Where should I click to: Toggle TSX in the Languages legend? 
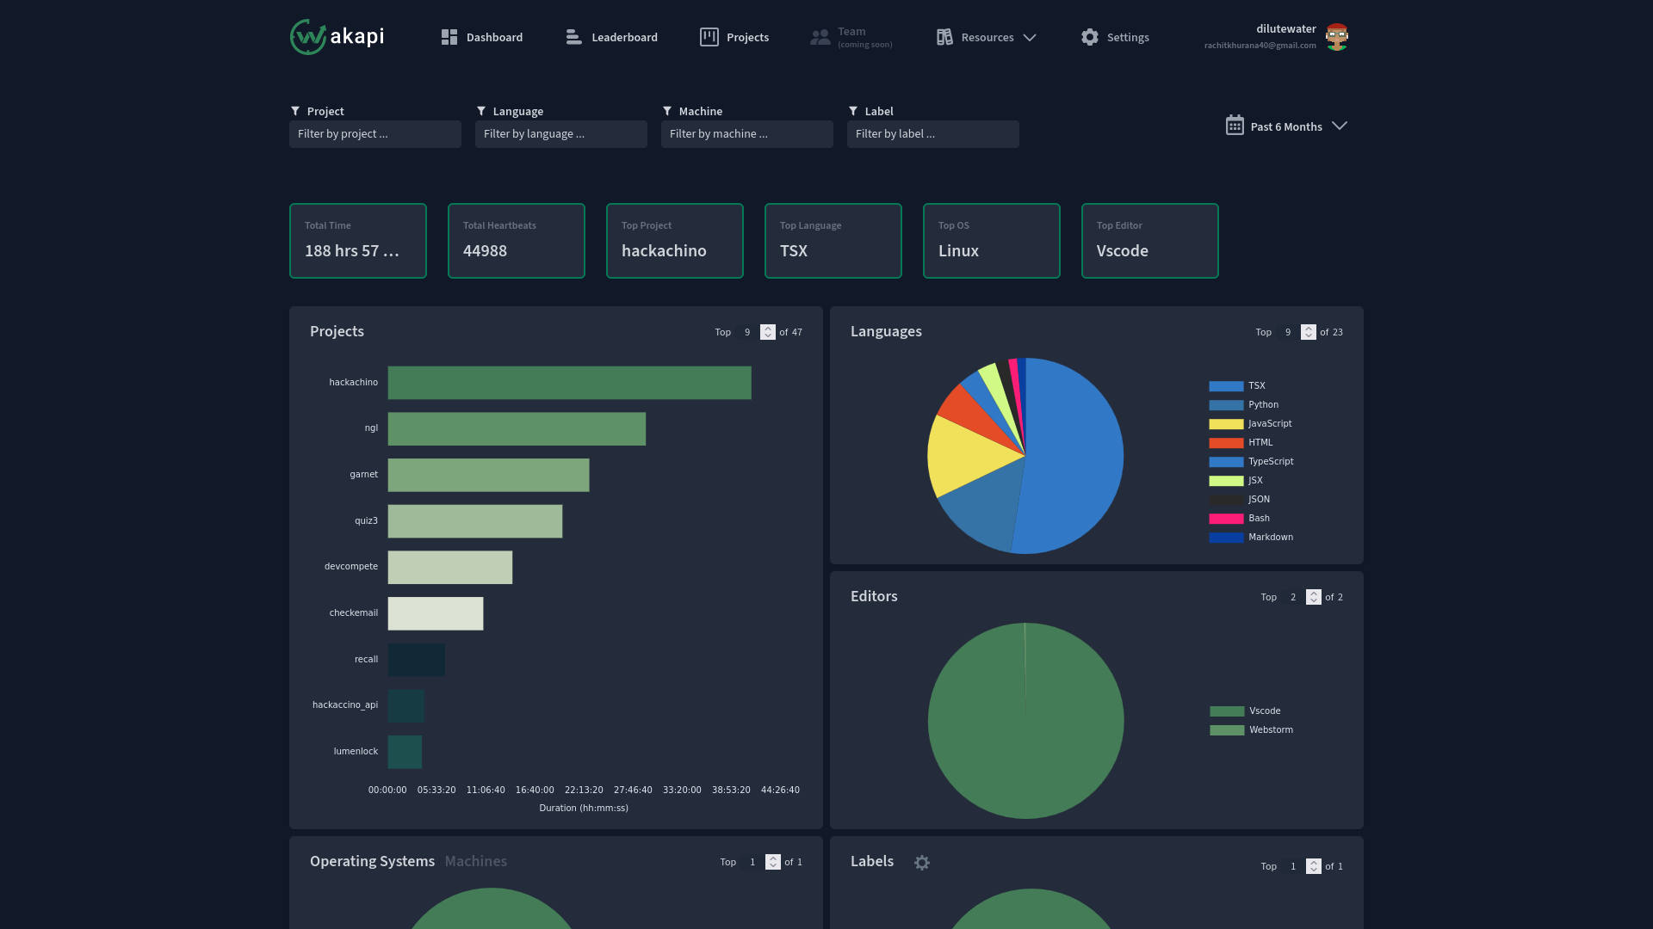coord(1256,386)
